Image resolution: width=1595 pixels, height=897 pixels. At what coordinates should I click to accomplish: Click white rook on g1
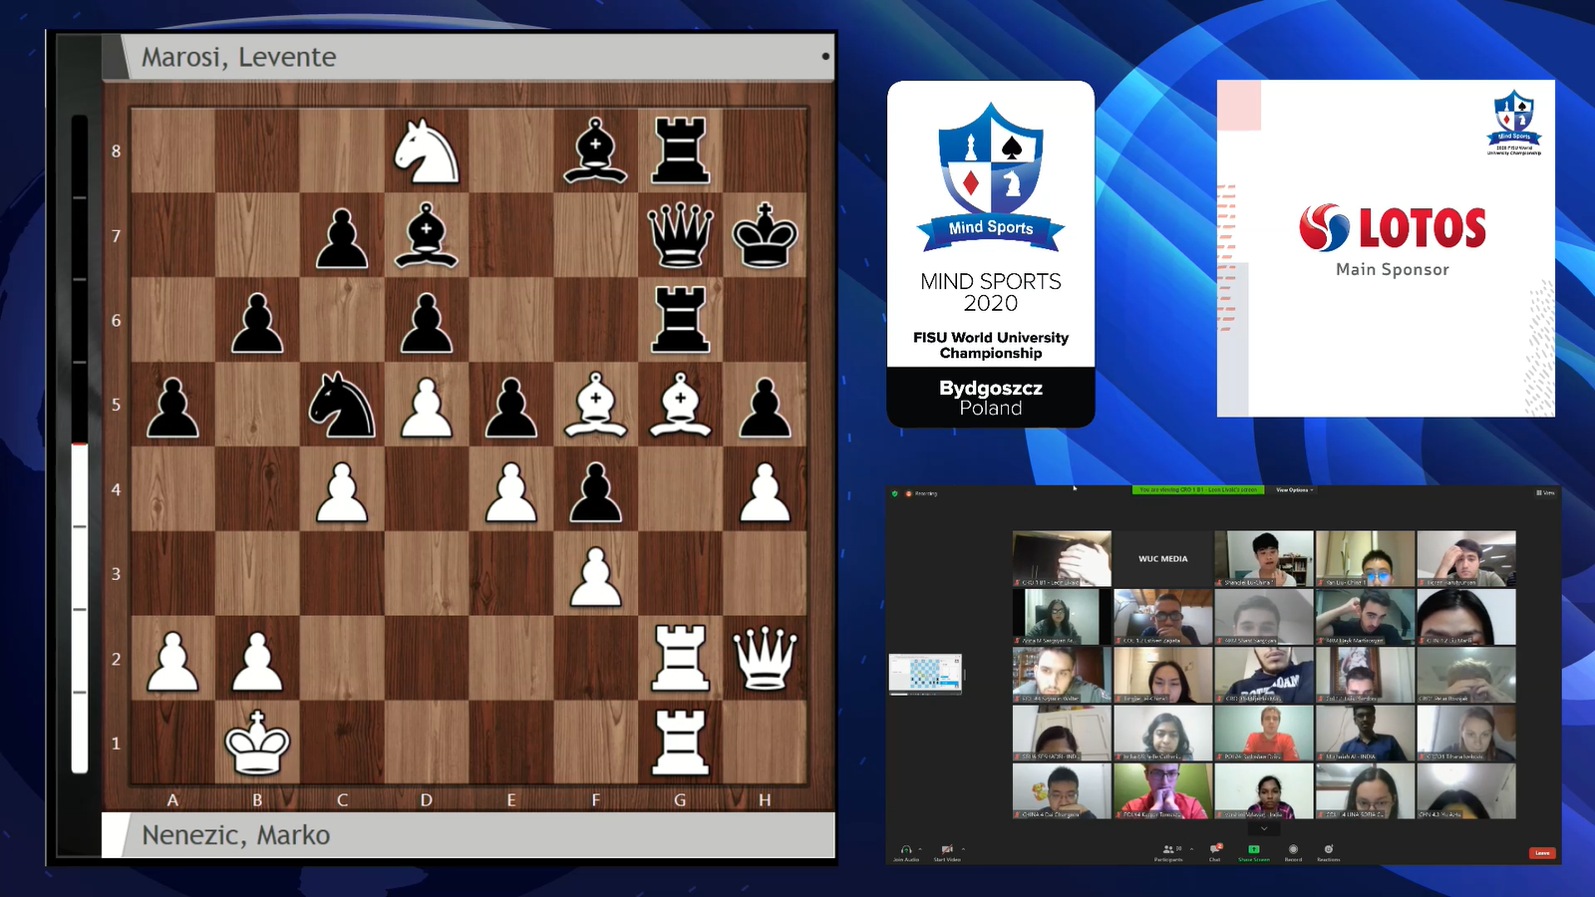click(681, 744)
